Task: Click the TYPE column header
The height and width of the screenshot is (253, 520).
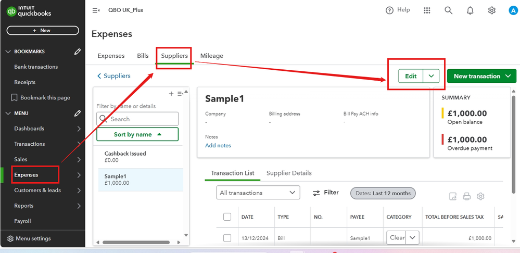Action: point(283,217)
